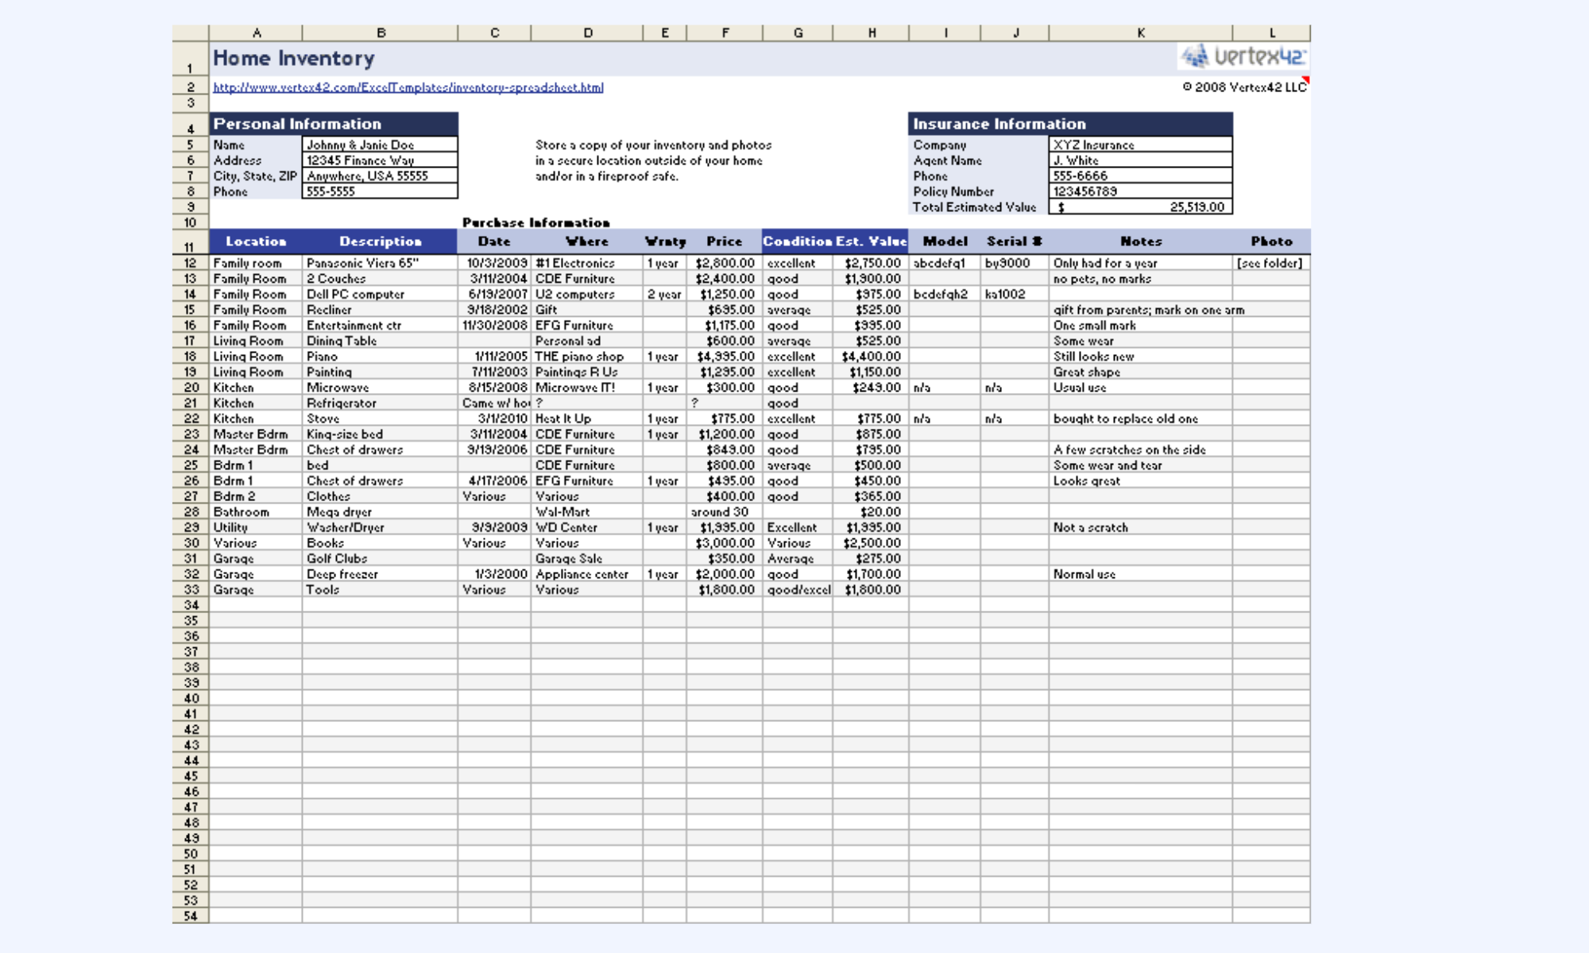Click the red comment indicator near the copyright
The height and width of the screenshot is (953, 1589).
coord(1305,79)
